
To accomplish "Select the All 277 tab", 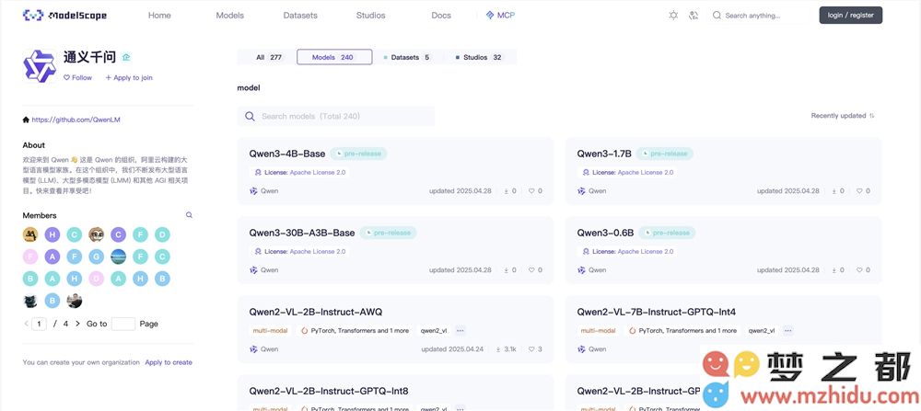I will [269, 57].
